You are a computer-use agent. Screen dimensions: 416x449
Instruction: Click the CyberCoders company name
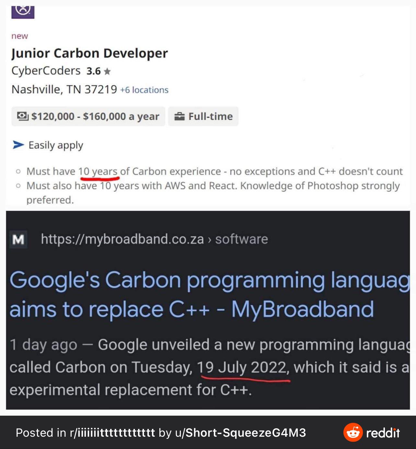[46, 71]
